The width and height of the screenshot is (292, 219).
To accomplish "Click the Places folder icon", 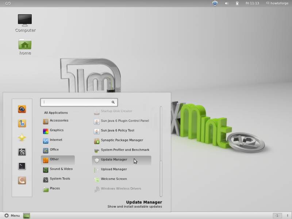I will [46, 189].
